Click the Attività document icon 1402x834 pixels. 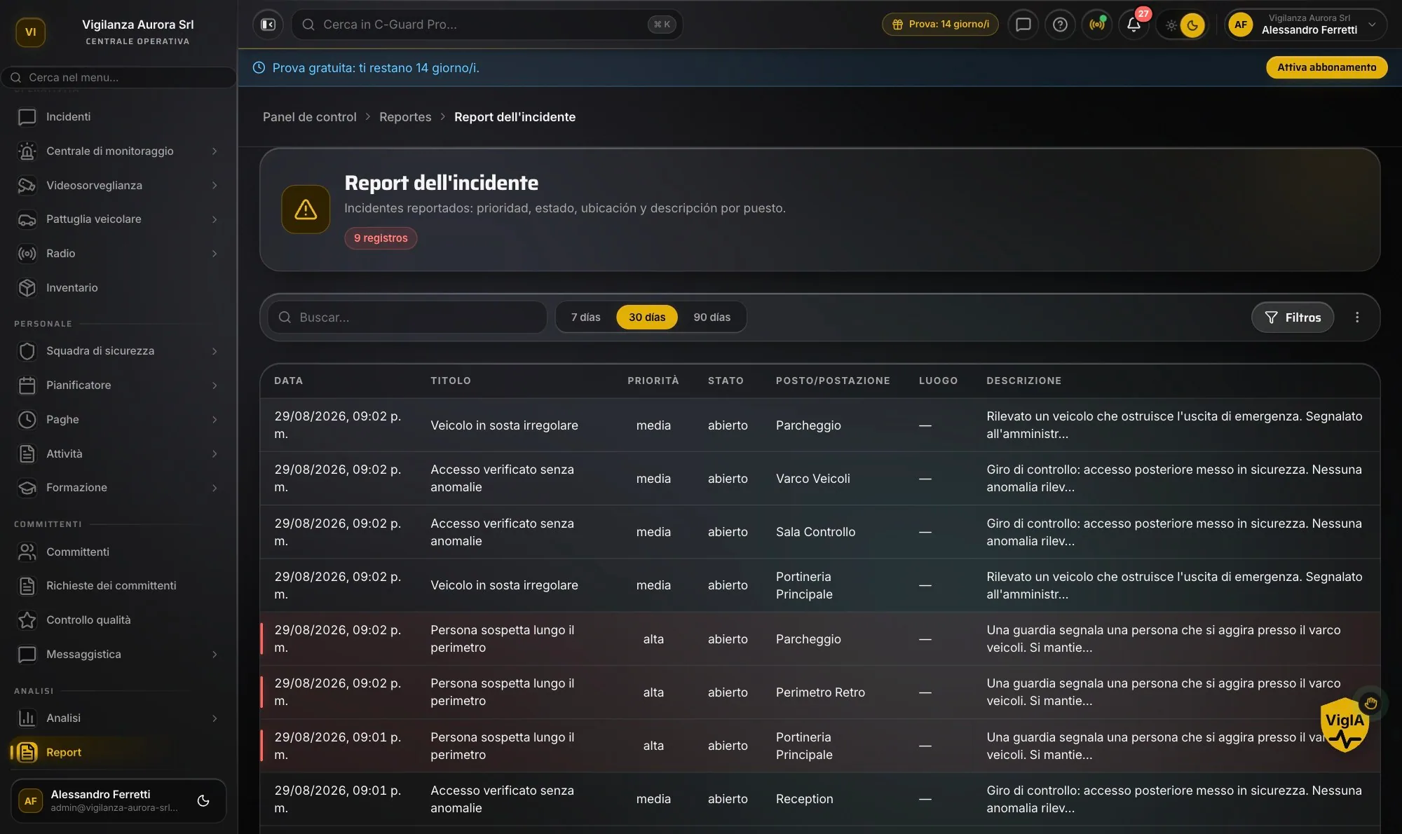click(x=27, y=453)
